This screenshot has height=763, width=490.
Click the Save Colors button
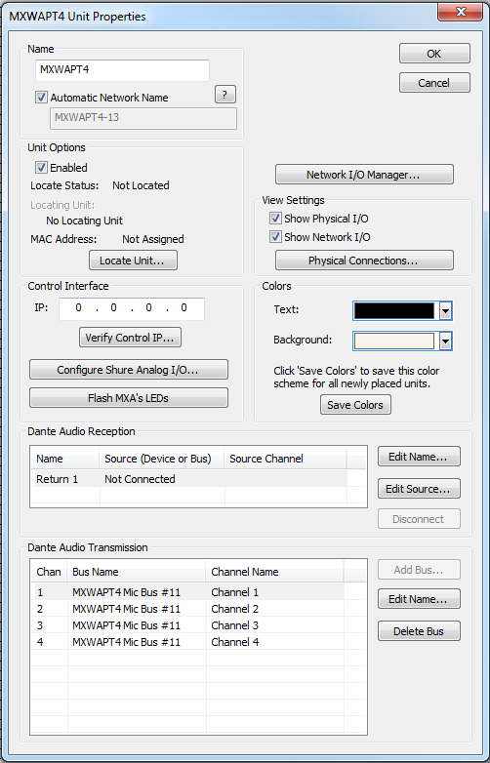(x=355, y=404)
